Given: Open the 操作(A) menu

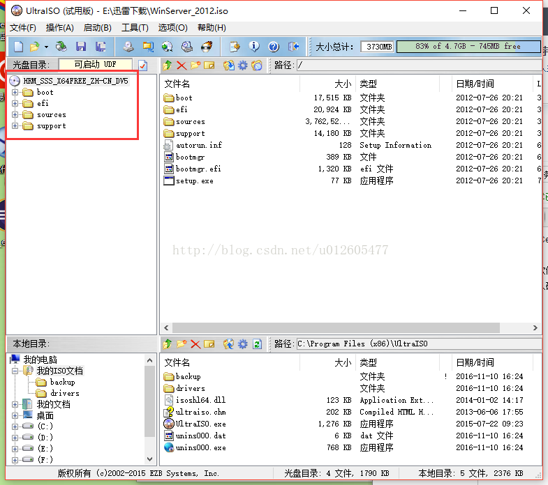Looking at the screenshot, I should [x=60, y=28].
